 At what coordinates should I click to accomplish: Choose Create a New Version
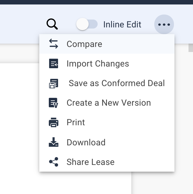point(109,103)
